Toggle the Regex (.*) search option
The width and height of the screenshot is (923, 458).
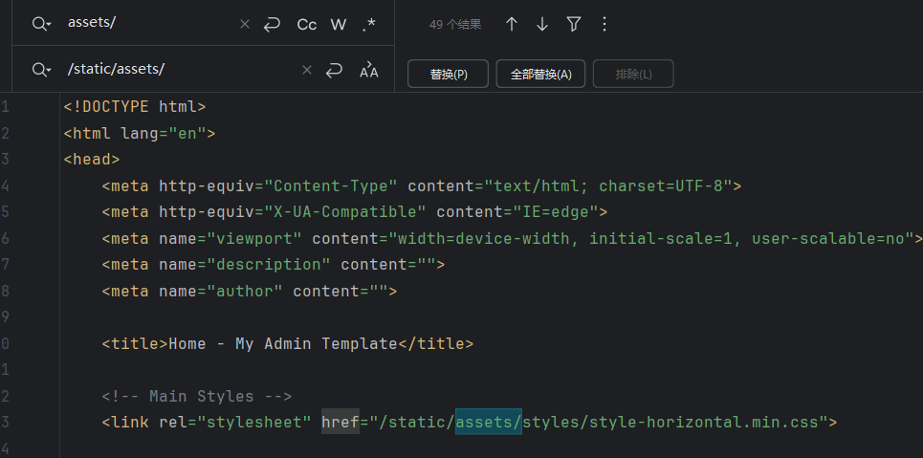coord(369,24)
